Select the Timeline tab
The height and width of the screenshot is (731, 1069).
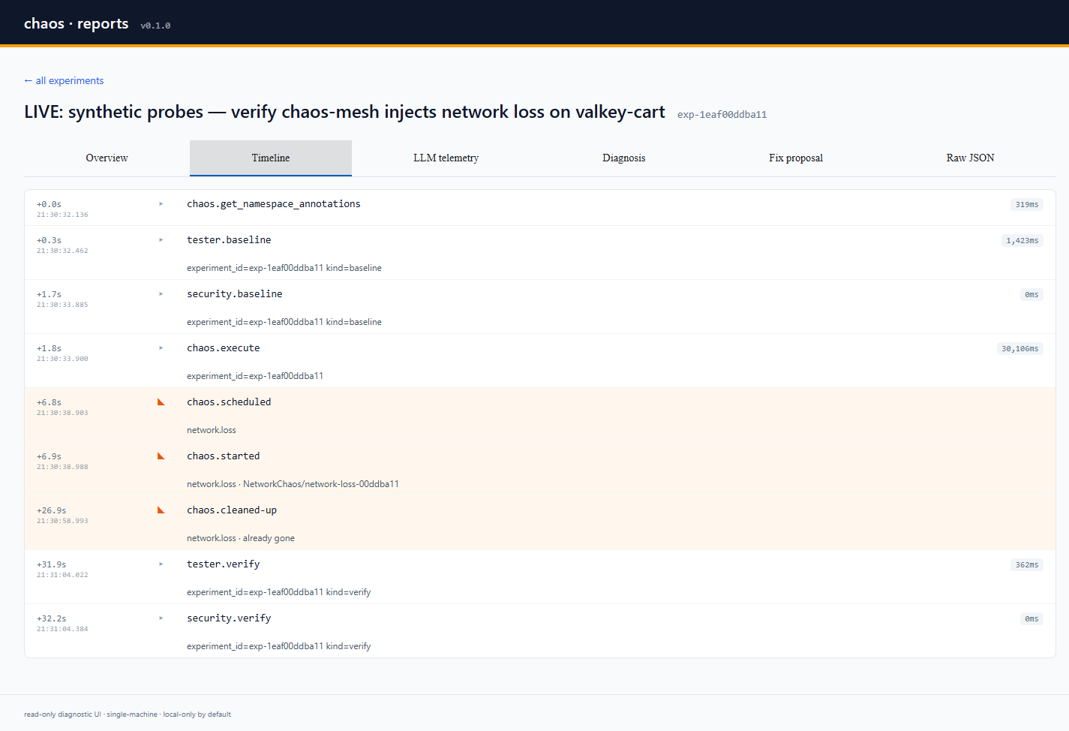271,158
